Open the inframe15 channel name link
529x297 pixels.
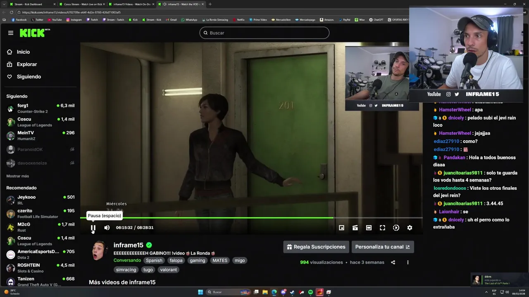click(x=129, y=245)
